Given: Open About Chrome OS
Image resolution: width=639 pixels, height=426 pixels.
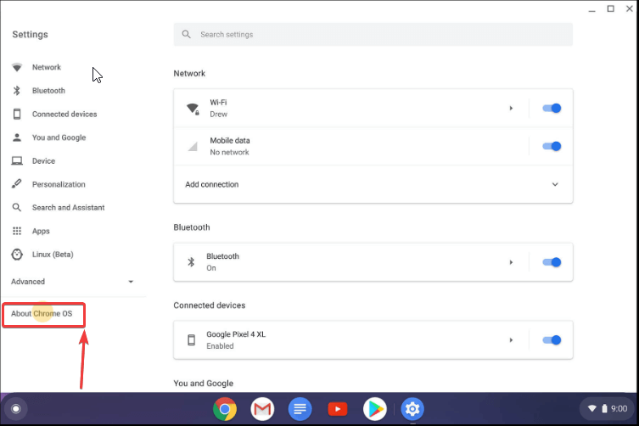Looking at the screenshot, I should click(x=42, y=313).
